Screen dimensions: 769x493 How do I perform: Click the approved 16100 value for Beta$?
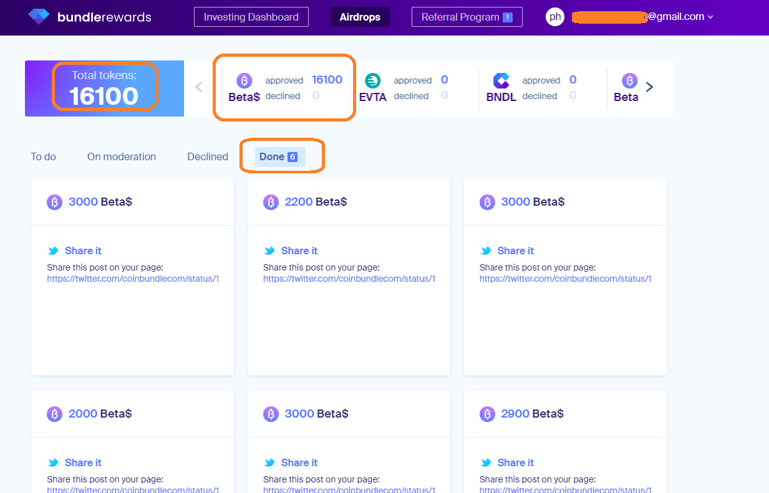point(327,79)
